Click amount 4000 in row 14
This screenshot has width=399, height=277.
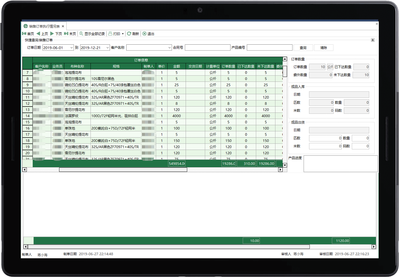pyautogui.click(x=177, y=116)
